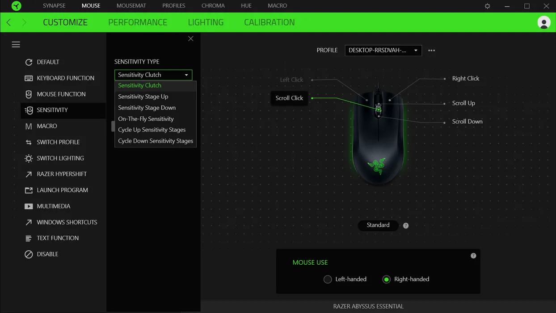Open the Mousemat top tab
This screenshot has width=556, height=313.
coord(131,6)
